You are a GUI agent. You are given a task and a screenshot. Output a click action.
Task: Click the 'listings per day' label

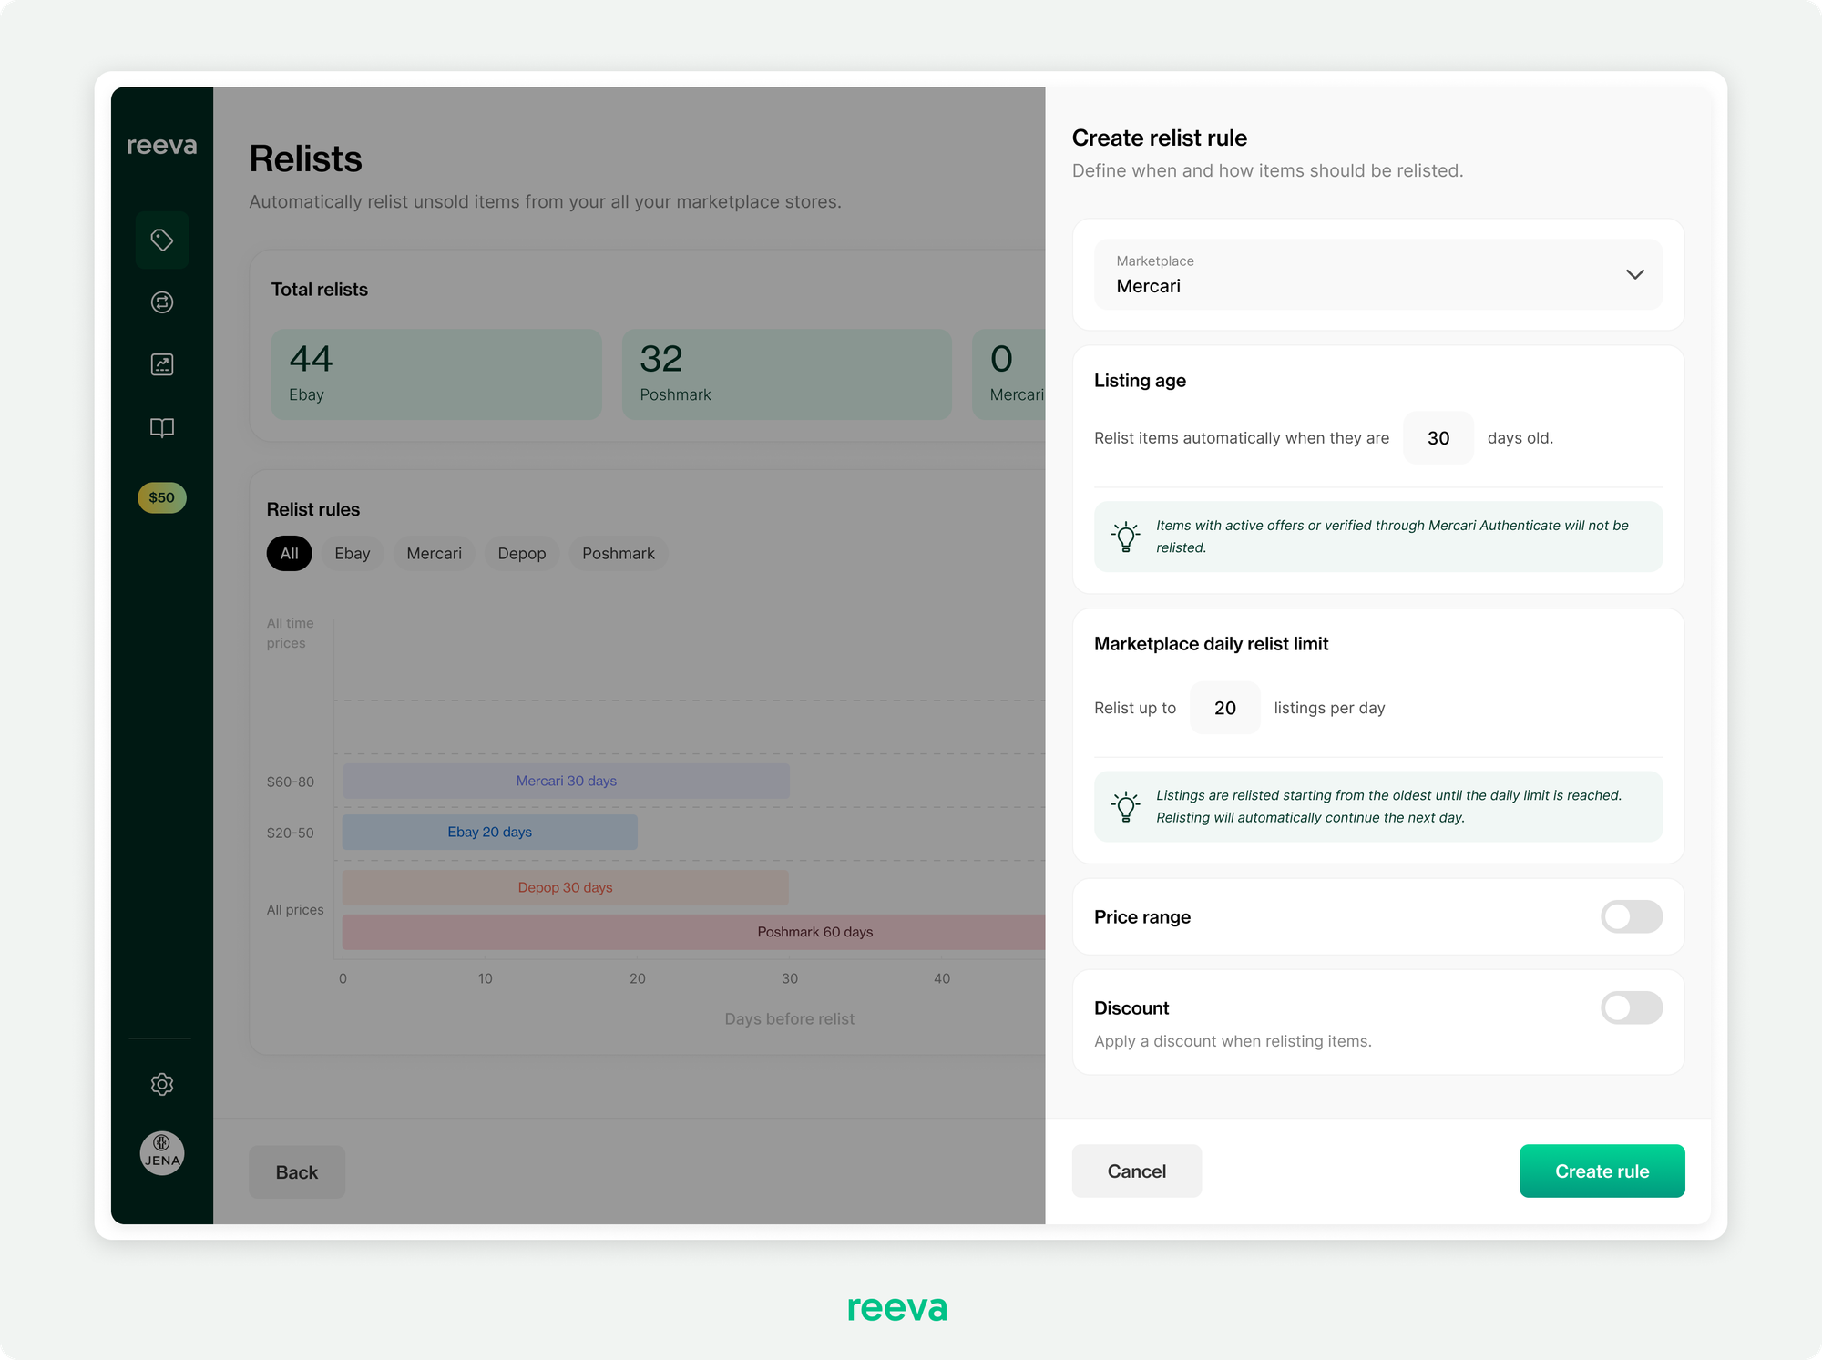pyautogui.click(x=1329, y=708)
